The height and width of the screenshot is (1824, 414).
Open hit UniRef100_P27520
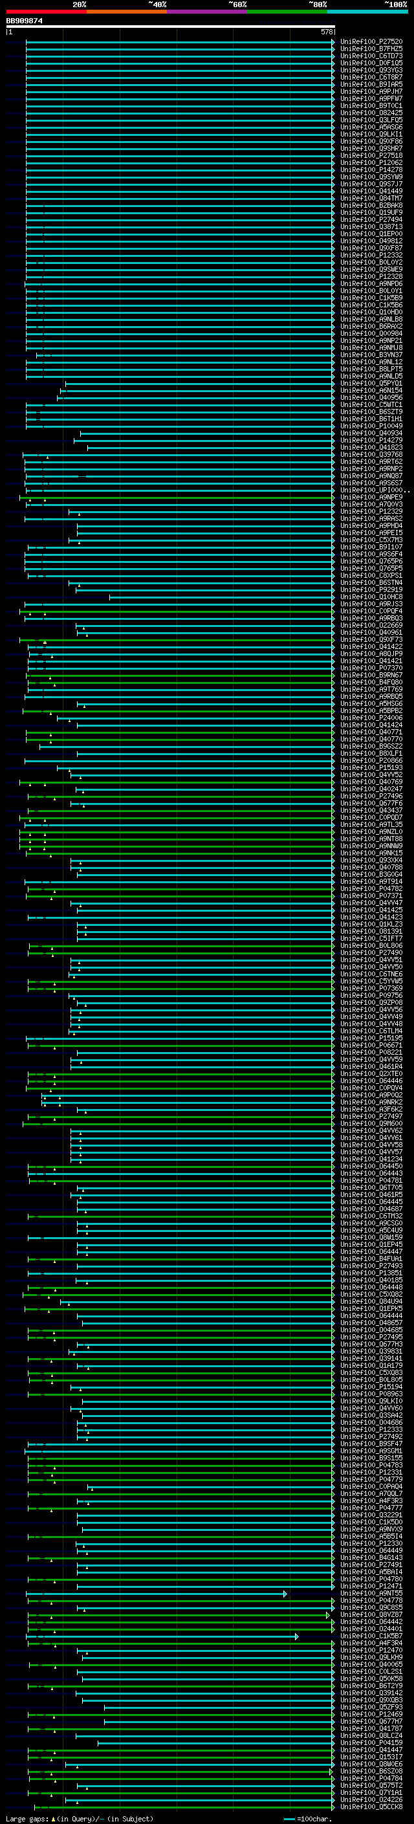pyautogui.click(x=371, y=42)
